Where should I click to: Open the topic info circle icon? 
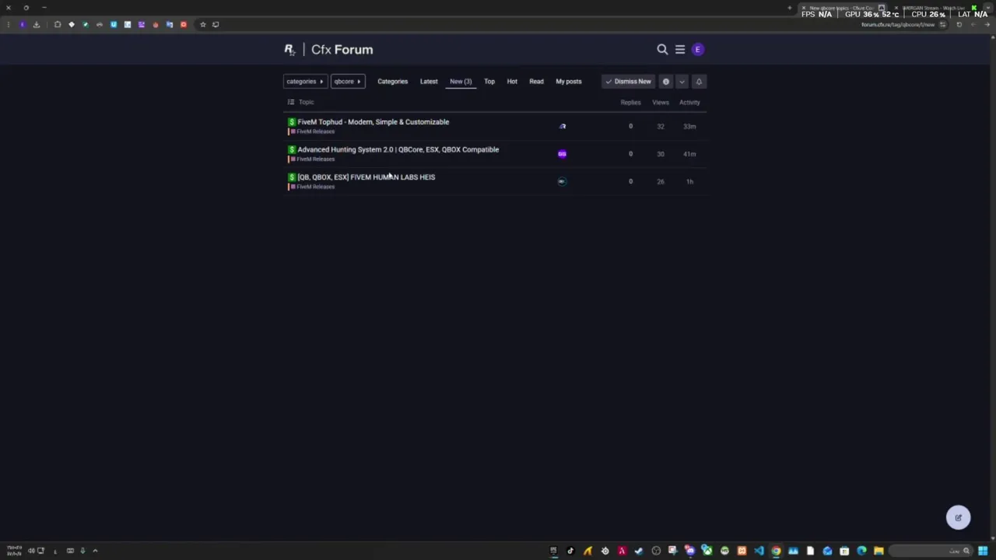(x=666, y=82)
